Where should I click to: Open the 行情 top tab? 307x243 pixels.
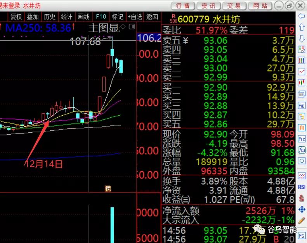pos(183,6)
